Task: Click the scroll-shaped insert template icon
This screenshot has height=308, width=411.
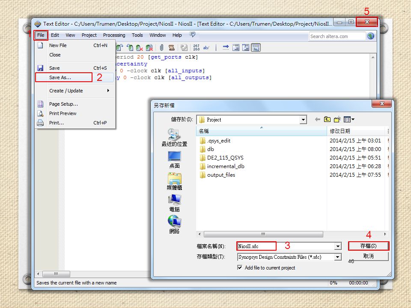Action: click(x=171, y=47)
